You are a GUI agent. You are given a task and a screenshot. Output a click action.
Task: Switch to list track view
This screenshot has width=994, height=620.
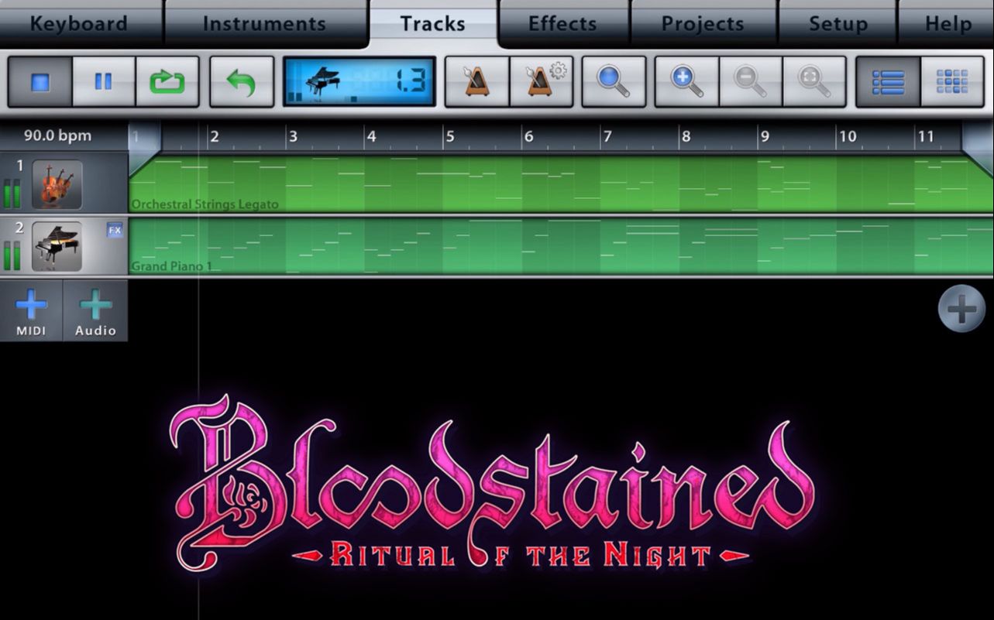pos(888,81)
